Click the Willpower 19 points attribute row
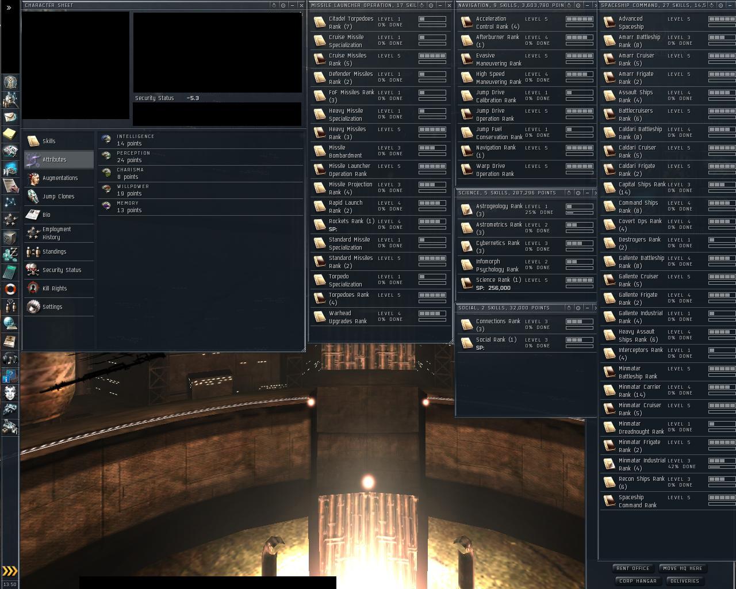 (201, 190)
